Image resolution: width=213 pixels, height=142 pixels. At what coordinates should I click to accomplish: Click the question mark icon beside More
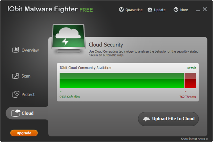coord(176,10)
